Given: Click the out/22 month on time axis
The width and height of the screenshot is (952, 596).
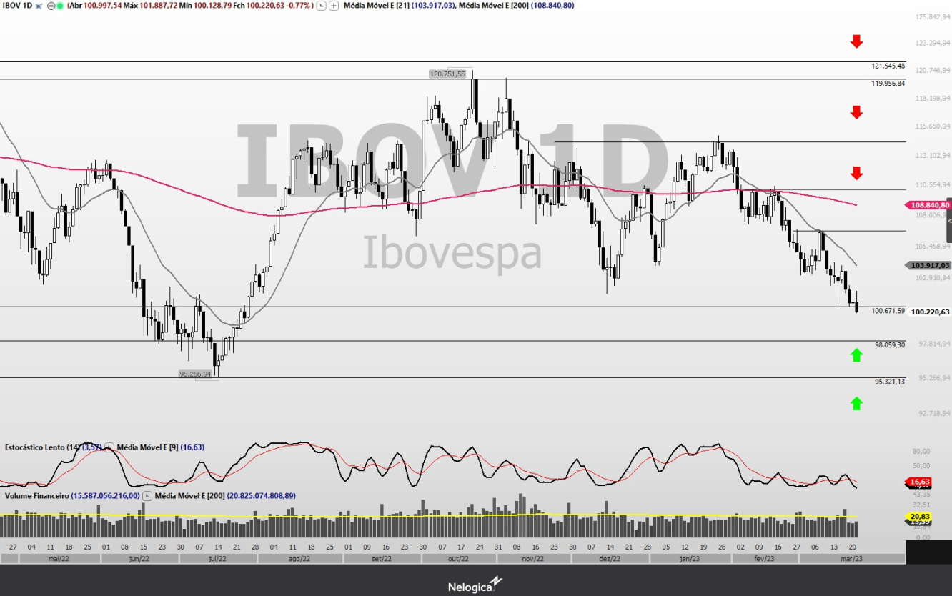Looking at the screenshot, I should [458, 559].
